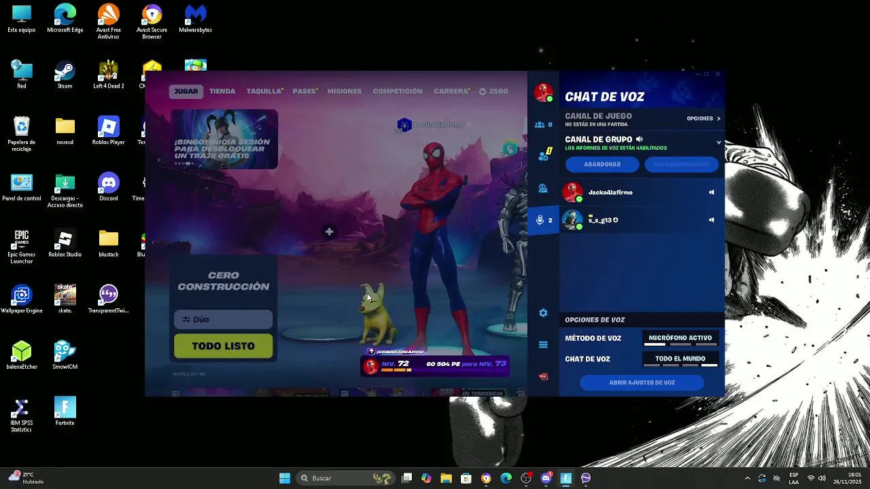Open Malwarebytes desktop shortcut
This screenshot has height=489, width=870.
click(196, 18)
